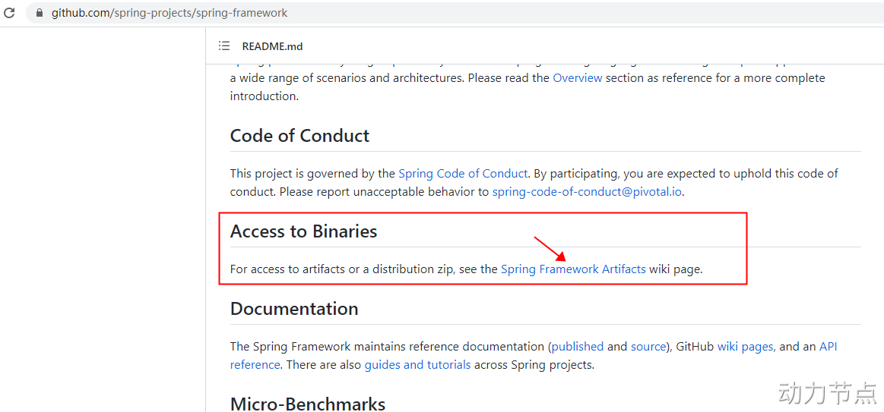
Task: Open the guides and tutorials link
Action: coord(417,365)
